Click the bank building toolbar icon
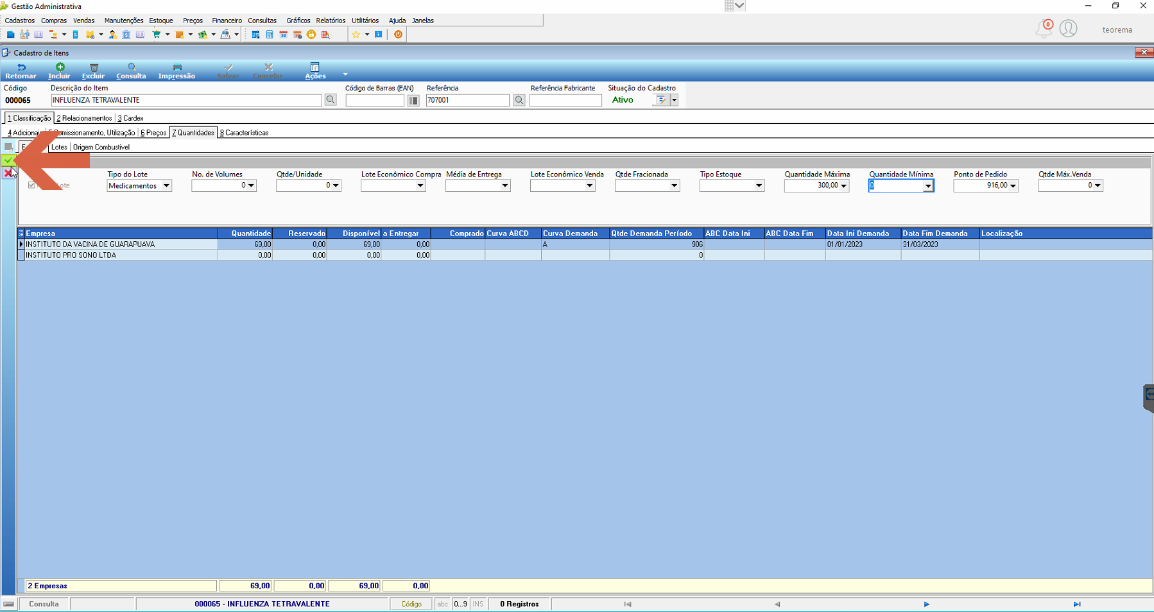The width and height of the screenshot is (1154, 612). [x=126, y=35]
